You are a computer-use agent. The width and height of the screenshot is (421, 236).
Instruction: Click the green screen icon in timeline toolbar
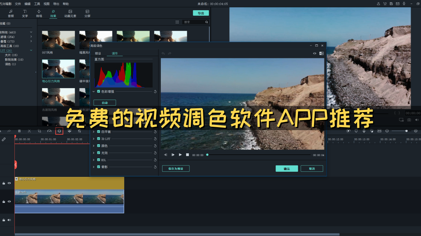click(x=69, y=131)
